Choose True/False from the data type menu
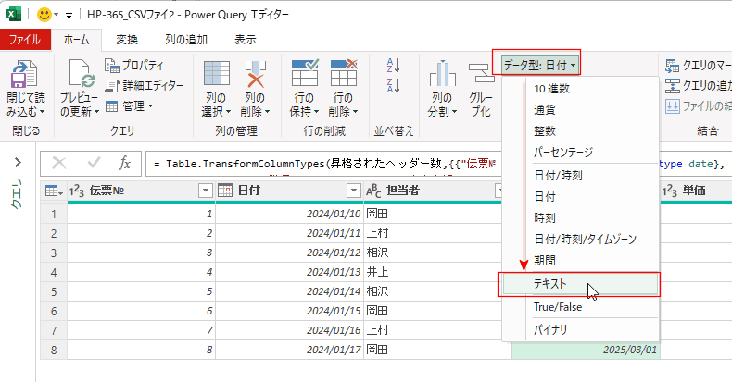This screenshot has width=732, height=382. [557, 306]
